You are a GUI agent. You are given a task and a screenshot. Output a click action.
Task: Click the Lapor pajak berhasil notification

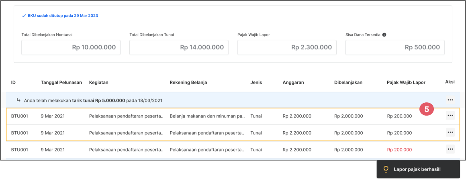click(418, 169)
